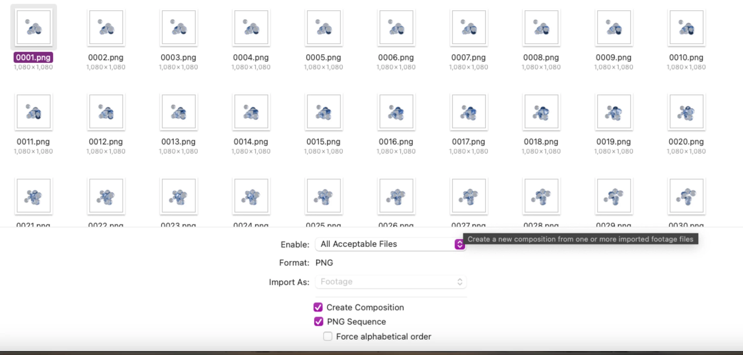
Task: Click the 0020.png file icon
Action: (x=686, y=112)
